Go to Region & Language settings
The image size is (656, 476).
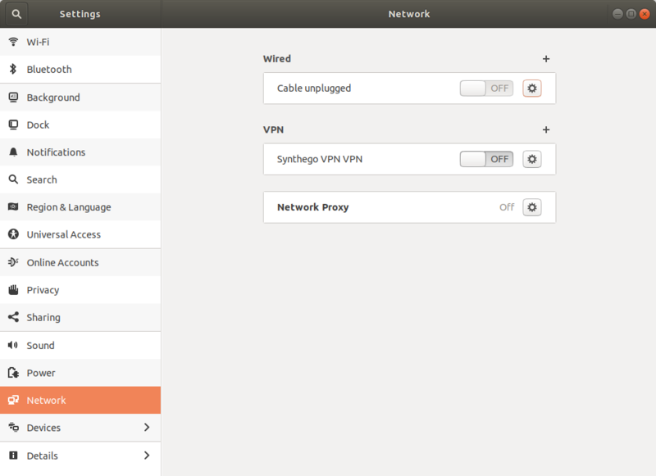pos(69,207)
